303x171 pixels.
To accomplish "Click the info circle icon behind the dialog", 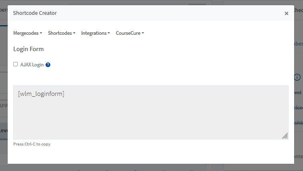I will point(297,77).
